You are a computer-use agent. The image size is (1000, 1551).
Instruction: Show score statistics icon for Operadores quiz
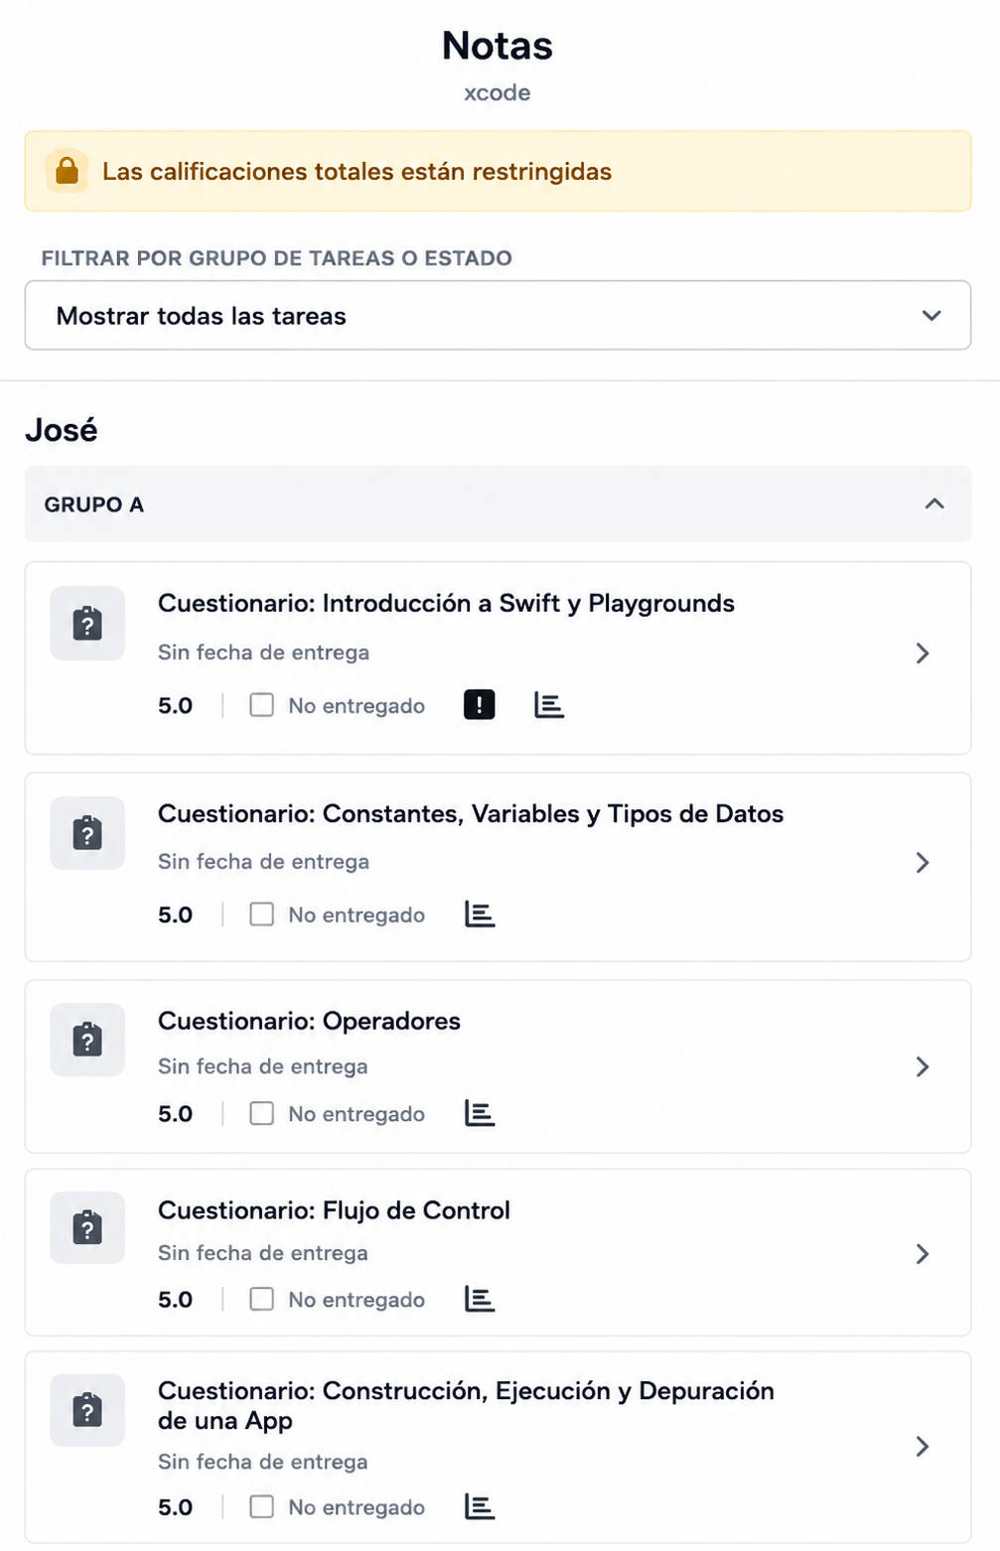[x=480, y=1113]
